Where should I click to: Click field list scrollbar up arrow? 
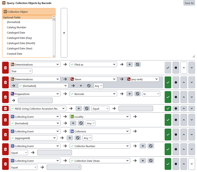click(x=54, y=17)
